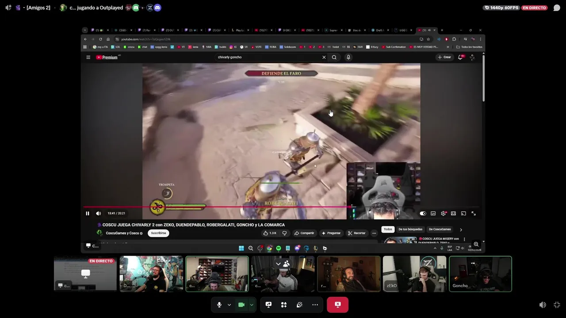Like the YouTube video

pyautogui.click(x=270, y=233)
